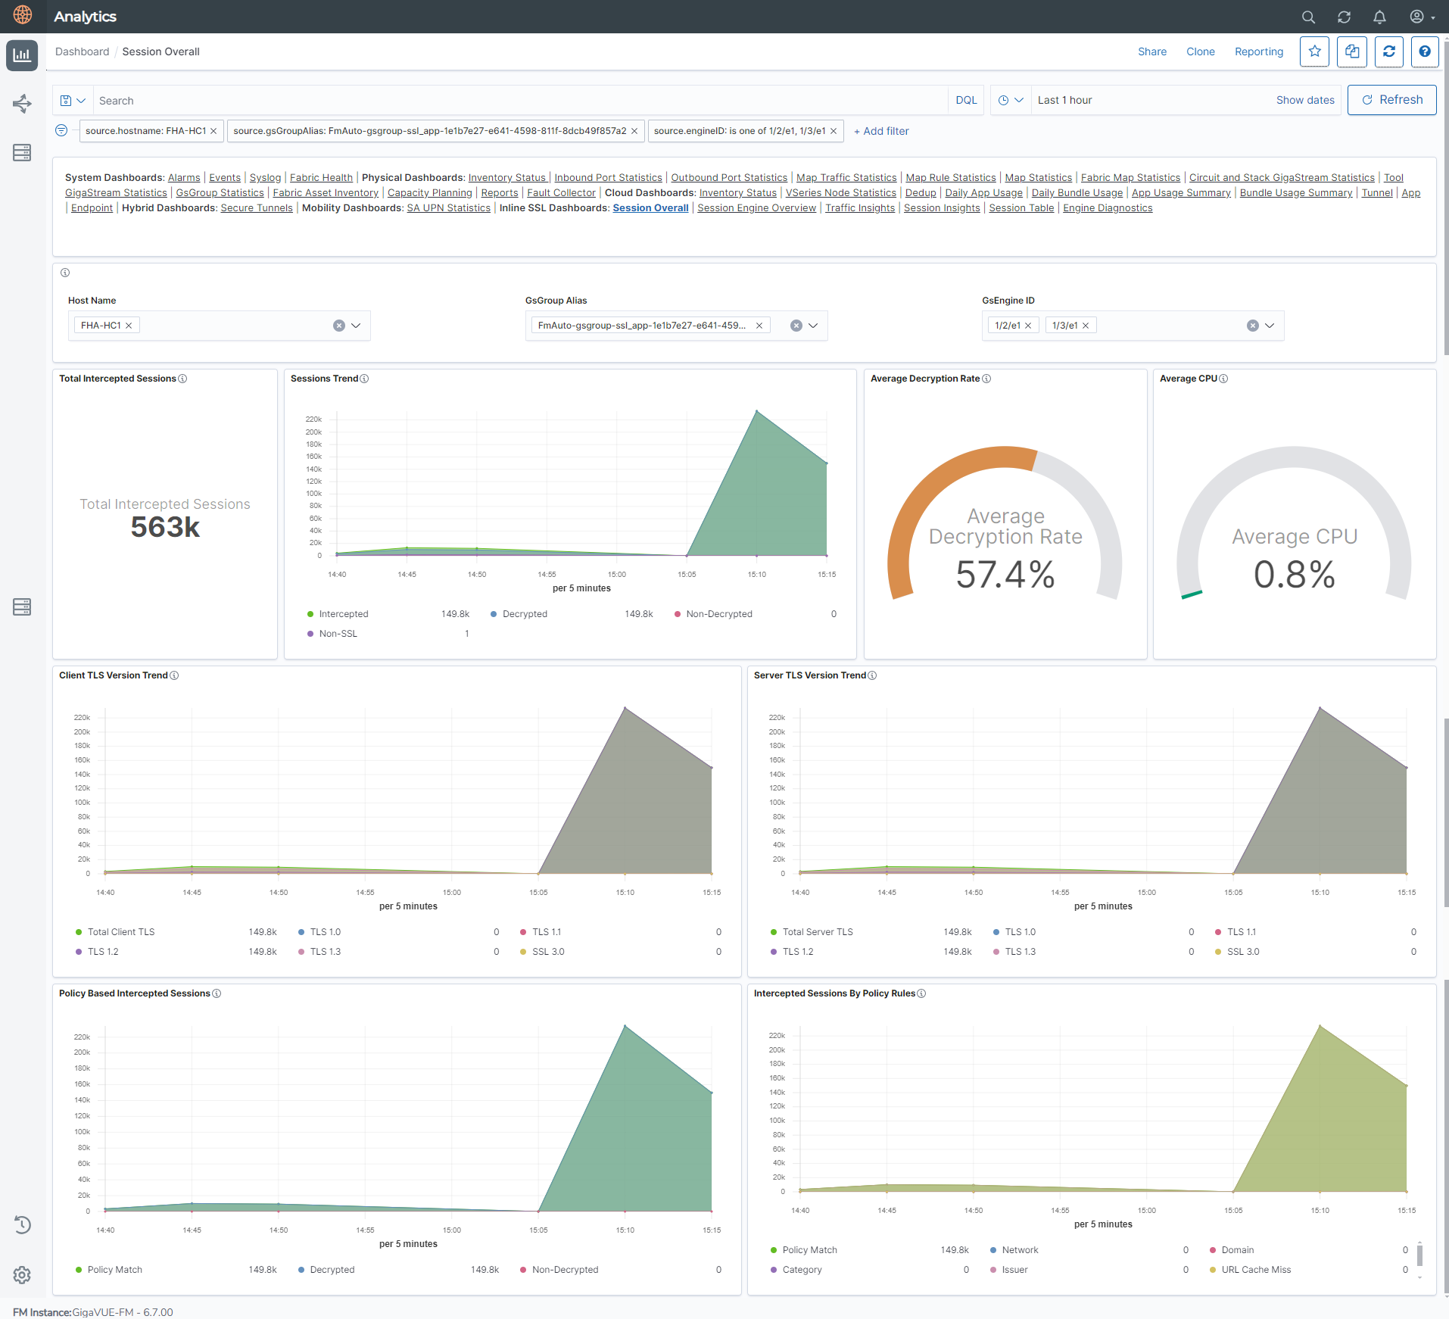Expand the Host Name dropdown

click(356, 326)
